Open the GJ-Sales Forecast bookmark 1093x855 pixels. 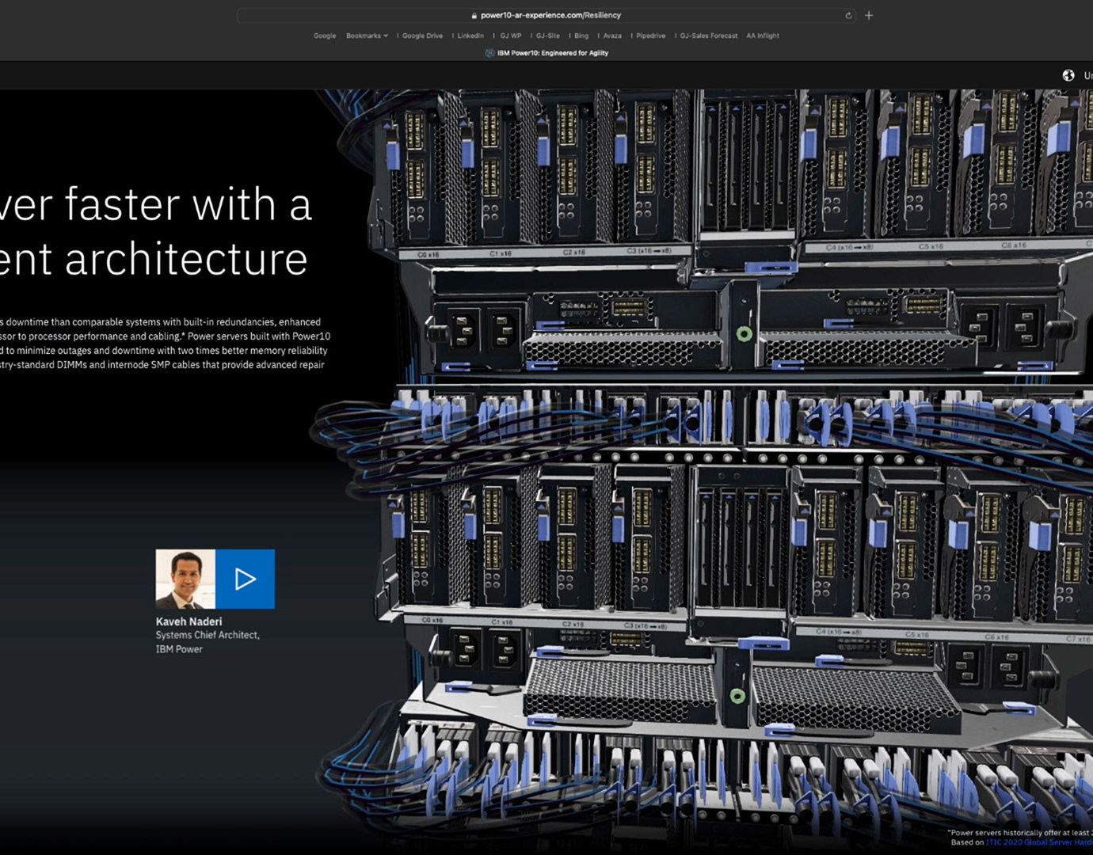tap(709, 36)
